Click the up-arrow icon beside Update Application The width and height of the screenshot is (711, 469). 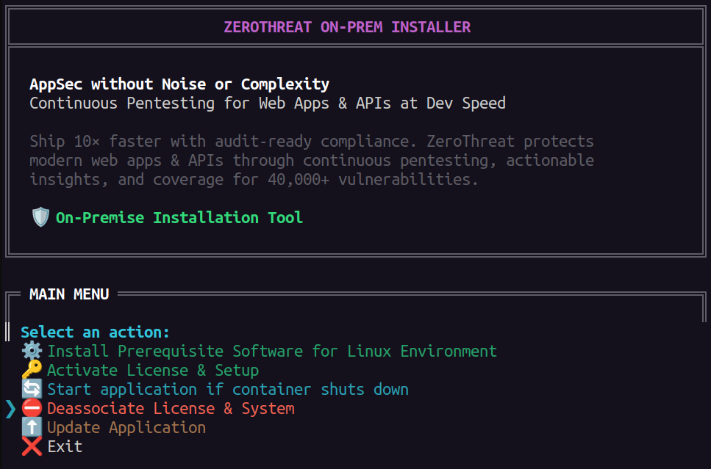[32, 427]
